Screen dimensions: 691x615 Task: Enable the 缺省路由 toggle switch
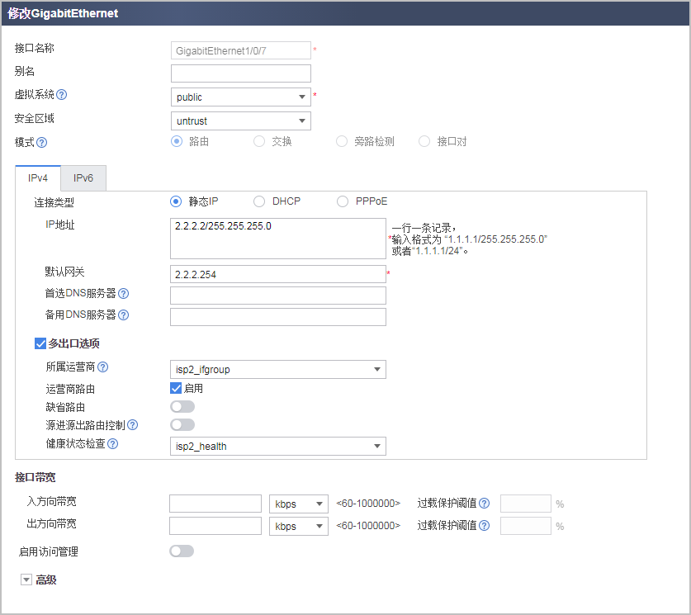182,406
